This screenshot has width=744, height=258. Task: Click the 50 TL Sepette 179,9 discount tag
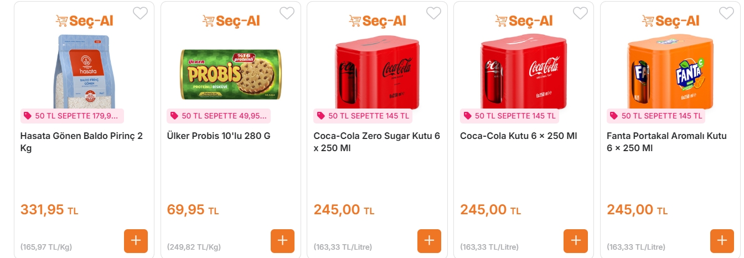[x=72, y=116]
